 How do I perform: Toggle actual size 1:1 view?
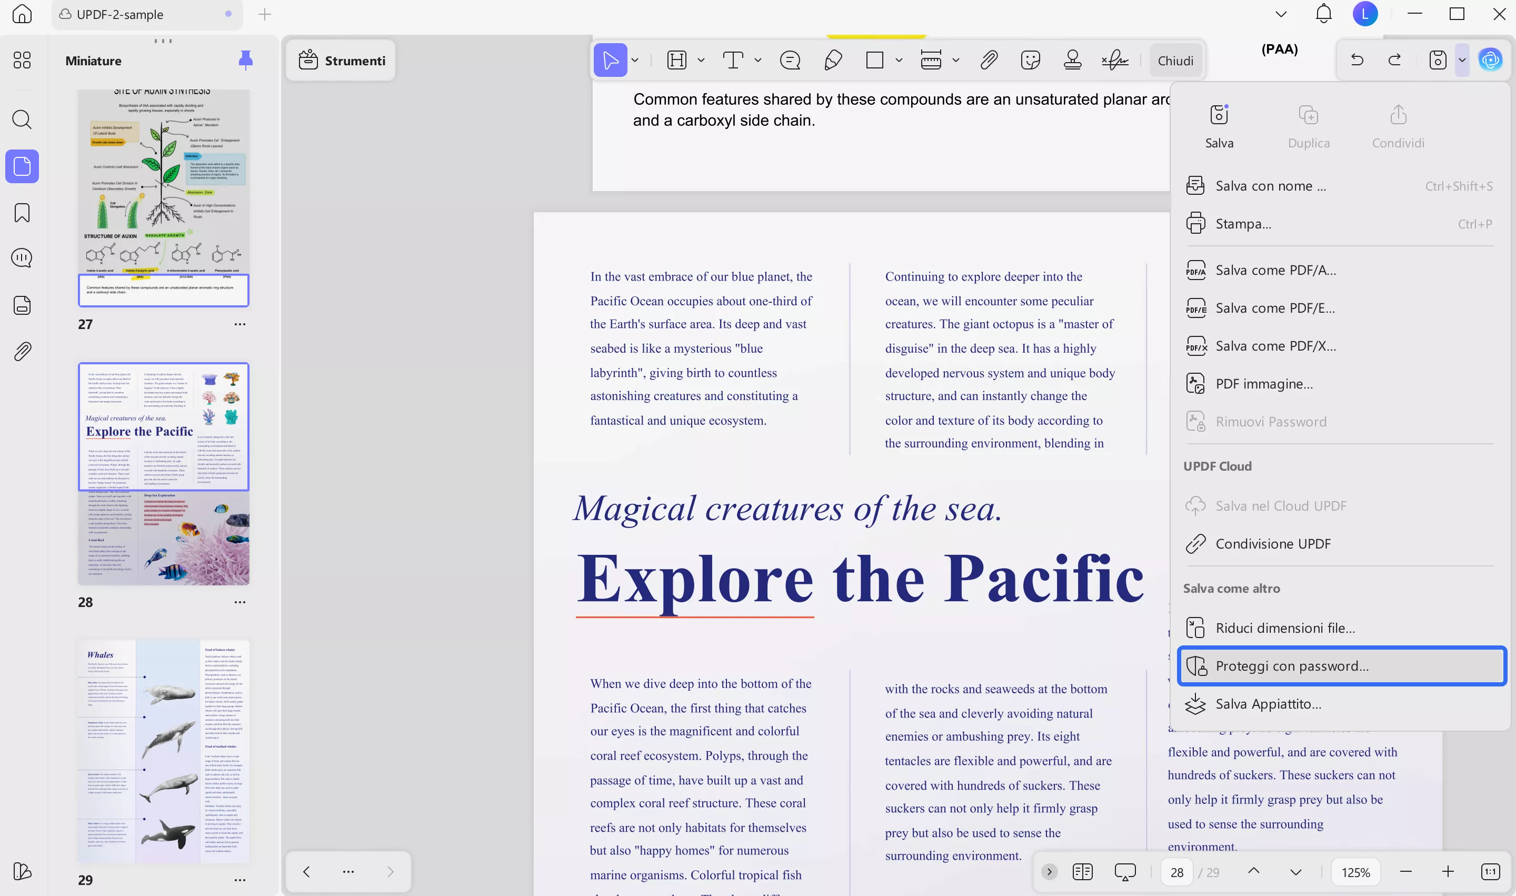tap(1490, 872)
